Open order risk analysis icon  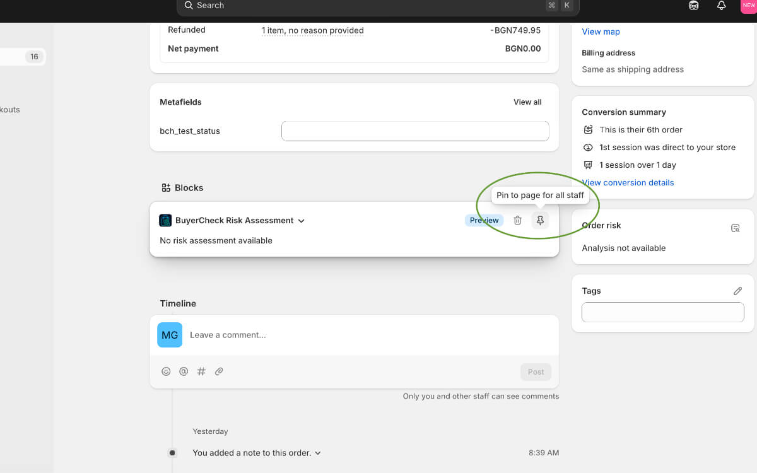pyautogui.click(x=736, y=228)
